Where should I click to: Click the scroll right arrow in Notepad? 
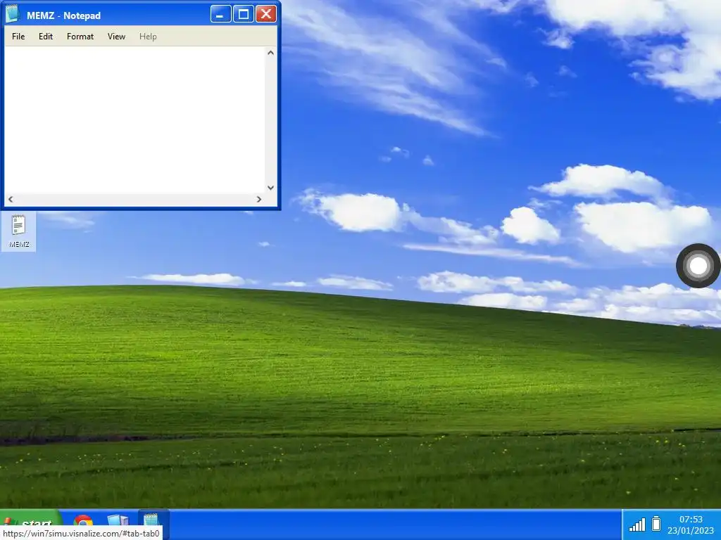[x=259, y=199]
